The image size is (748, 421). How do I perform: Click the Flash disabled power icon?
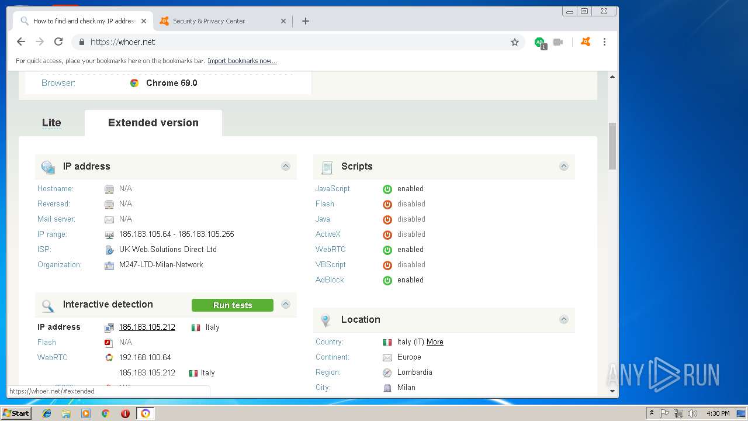pos(387,204)
